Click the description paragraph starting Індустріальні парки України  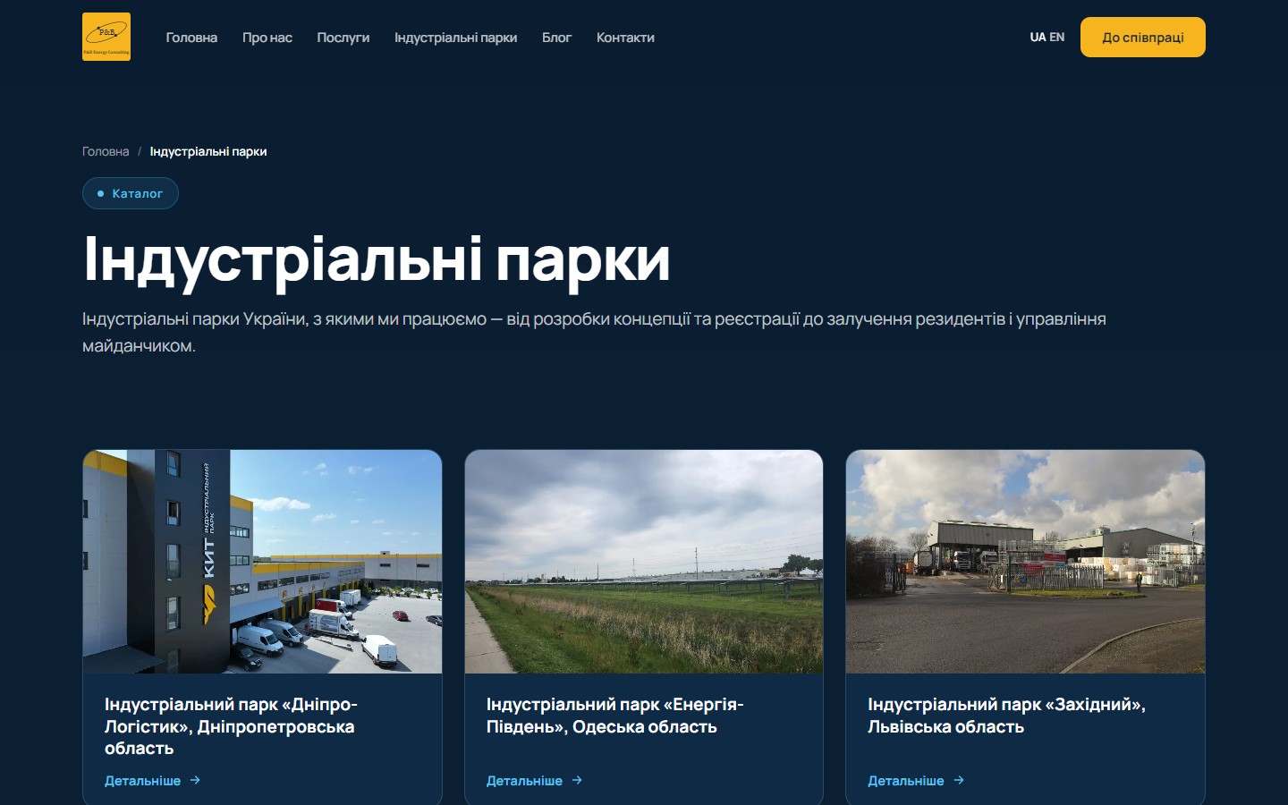click(x=594, y=332)
